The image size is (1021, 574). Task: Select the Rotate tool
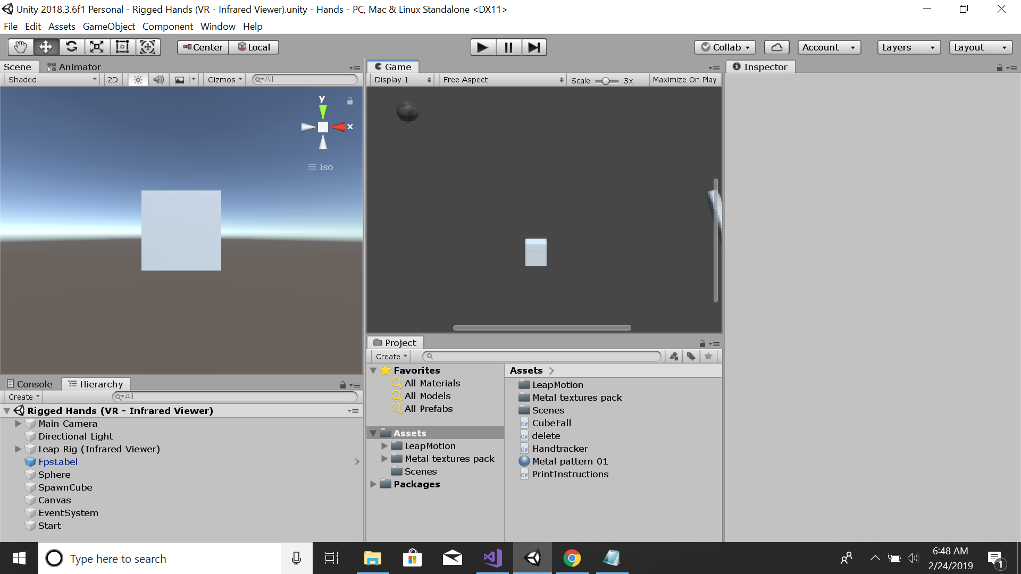[x=71, y=47]
